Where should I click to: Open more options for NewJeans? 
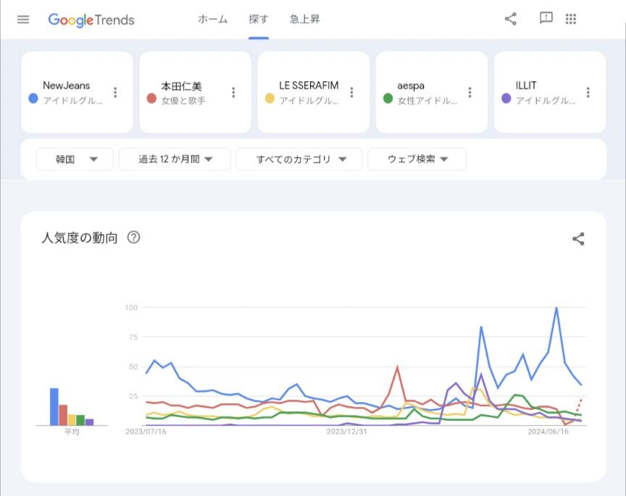[x=115, y=92]
